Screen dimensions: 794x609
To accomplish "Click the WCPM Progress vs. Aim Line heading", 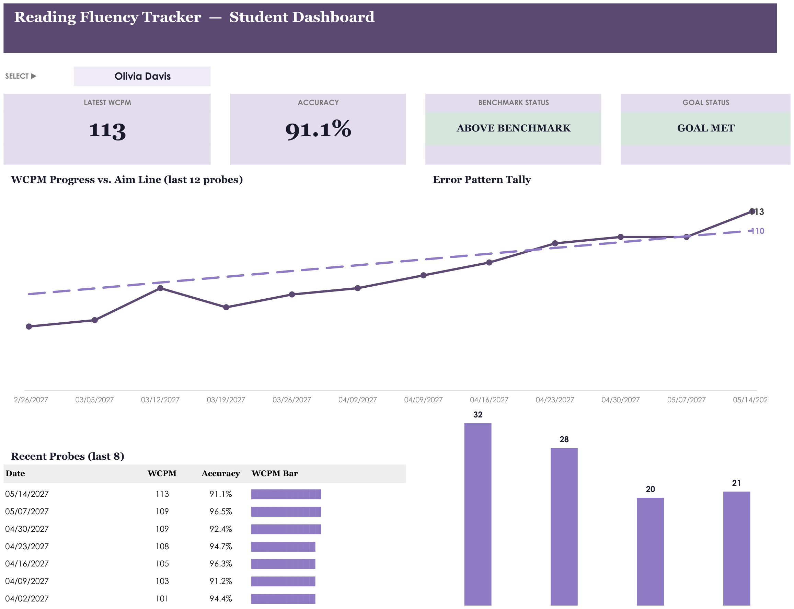I will (127, 180).
